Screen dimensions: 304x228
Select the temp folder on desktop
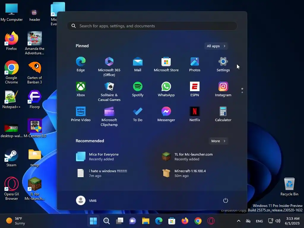[x=35, y=158]
